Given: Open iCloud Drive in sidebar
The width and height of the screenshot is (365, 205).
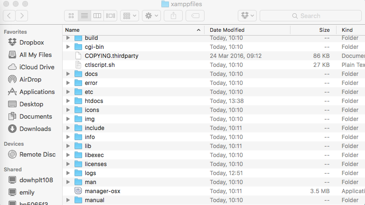Looking at the screenshot, I should (31, 67).
